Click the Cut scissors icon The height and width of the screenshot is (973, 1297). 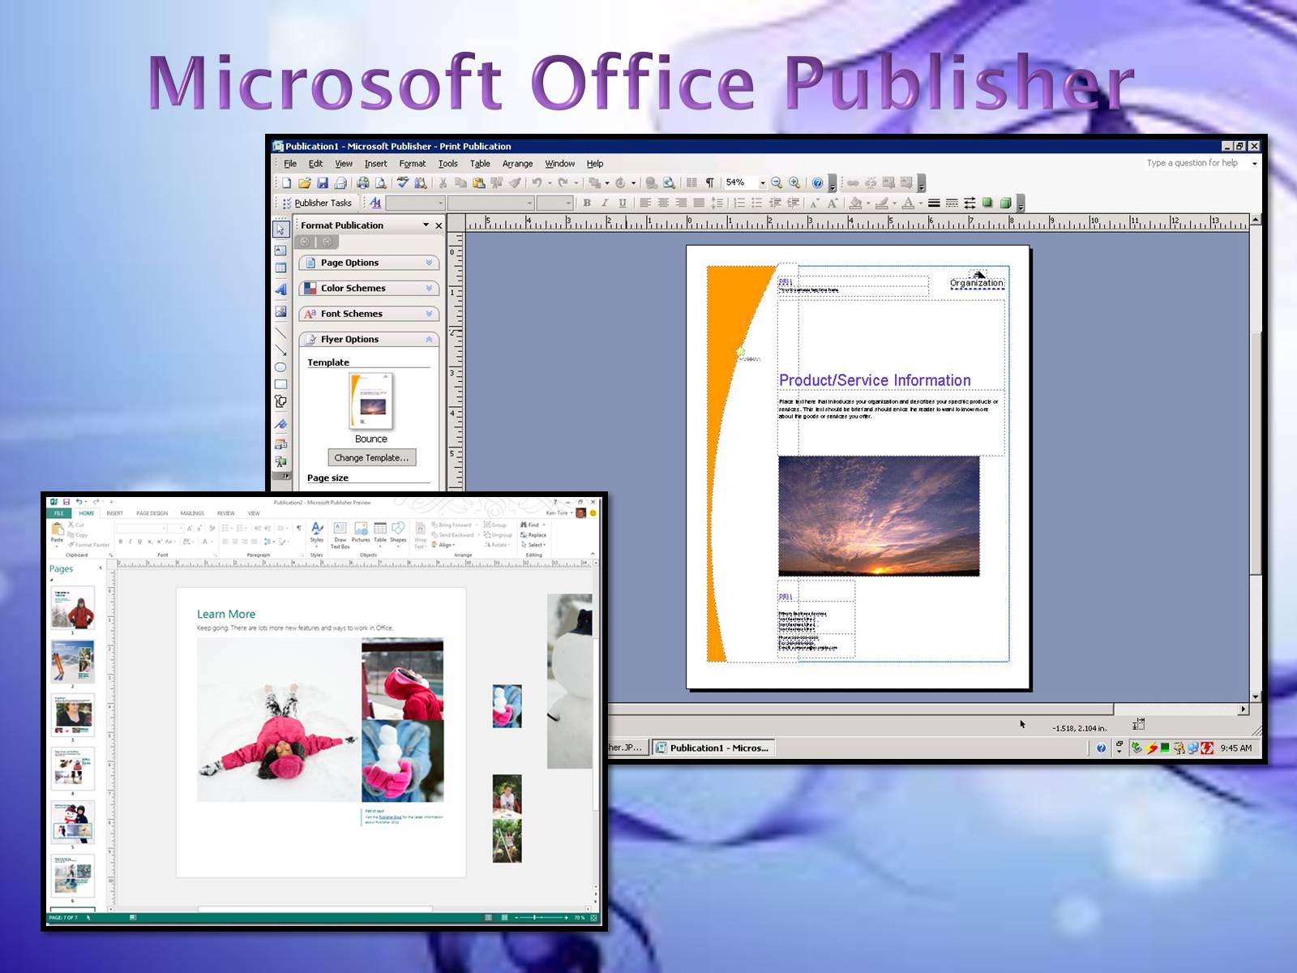tap(443, 183)
